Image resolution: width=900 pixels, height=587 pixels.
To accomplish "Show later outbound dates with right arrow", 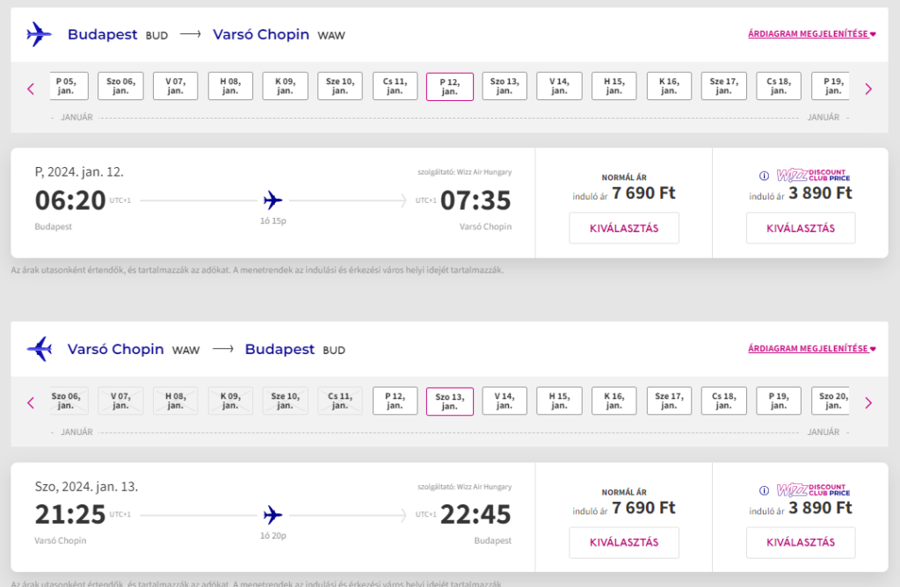I will pyautogui.click(x=868, y=89).
